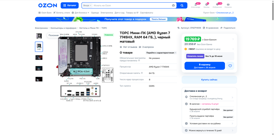The height and width of the screenshot is (135, 274).
Task: Click the camera image-search icon
Action: tap(173, 6)
